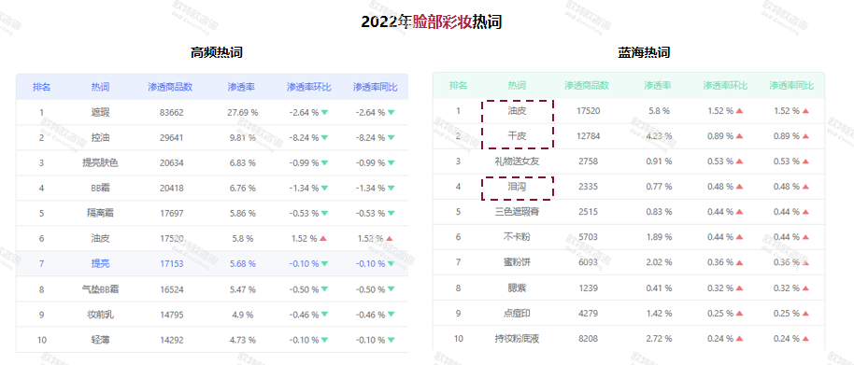The height and width of the screenshot is (365, 854).
Task: Click green down arrow in 控油 渗透率同比
Action: 391,138
